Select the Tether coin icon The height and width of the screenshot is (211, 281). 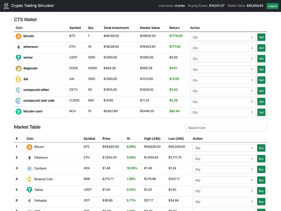click(18, 57)
